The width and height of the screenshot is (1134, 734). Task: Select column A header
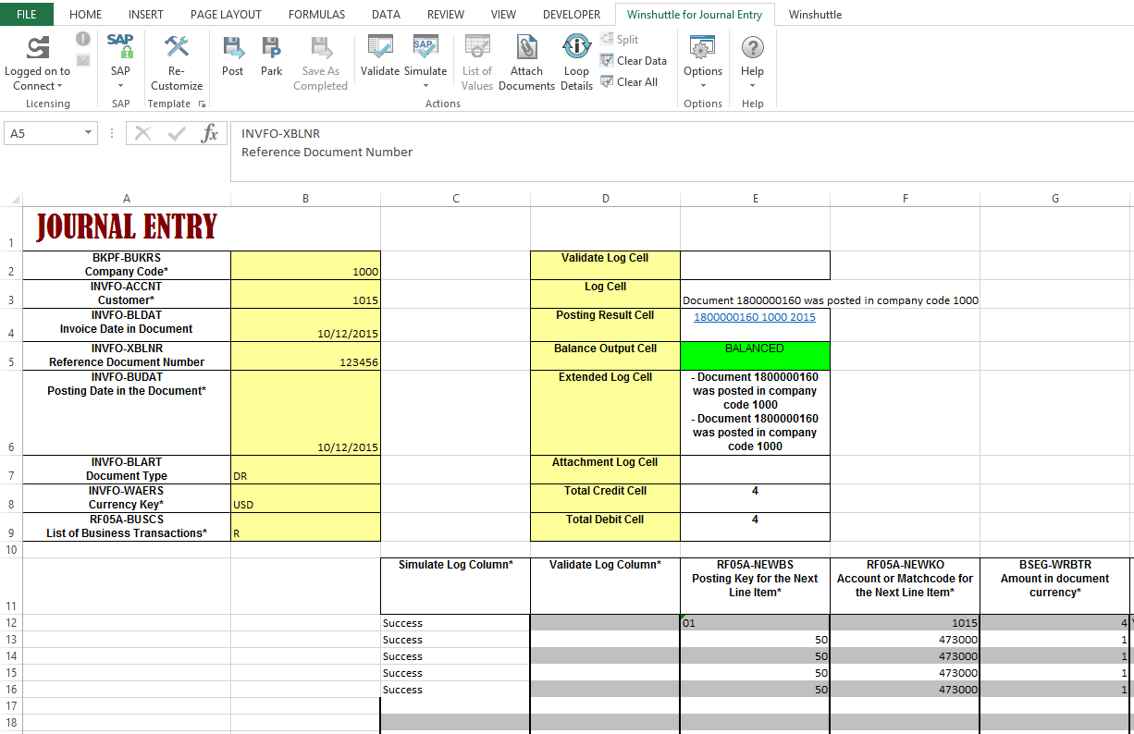pyautogui.click(x=127, y=198)
